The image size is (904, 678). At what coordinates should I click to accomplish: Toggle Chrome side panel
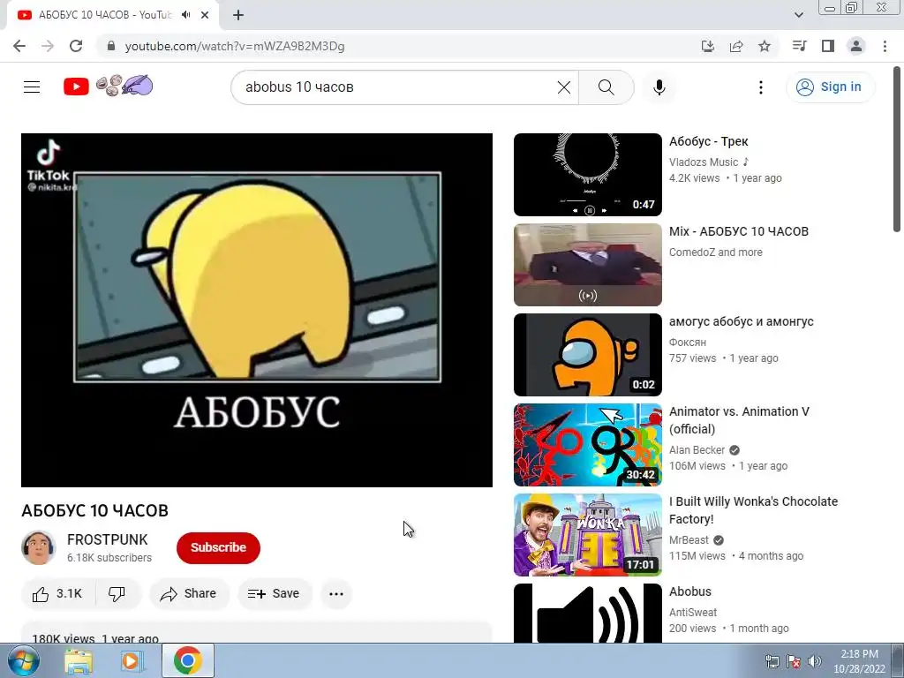coord(828,46)
